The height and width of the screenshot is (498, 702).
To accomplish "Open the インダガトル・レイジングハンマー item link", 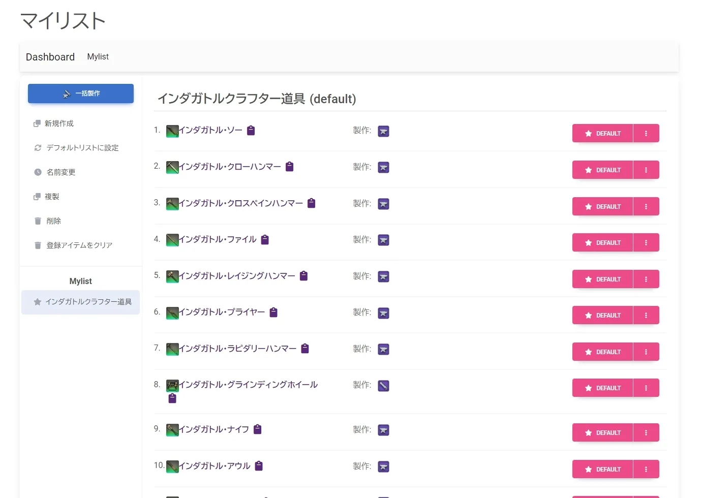I will click(x=237, y=276).
